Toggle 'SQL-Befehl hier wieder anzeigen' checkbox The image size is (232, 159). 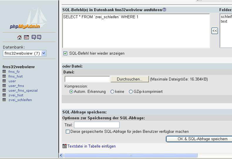click(x=65, y=53)
